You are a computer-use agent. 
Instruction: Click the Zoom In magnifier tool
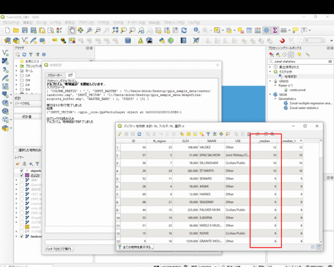tap(89, 30)
